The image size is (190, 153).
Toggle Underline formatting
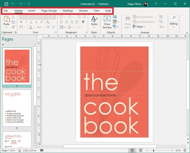(31, 22)
